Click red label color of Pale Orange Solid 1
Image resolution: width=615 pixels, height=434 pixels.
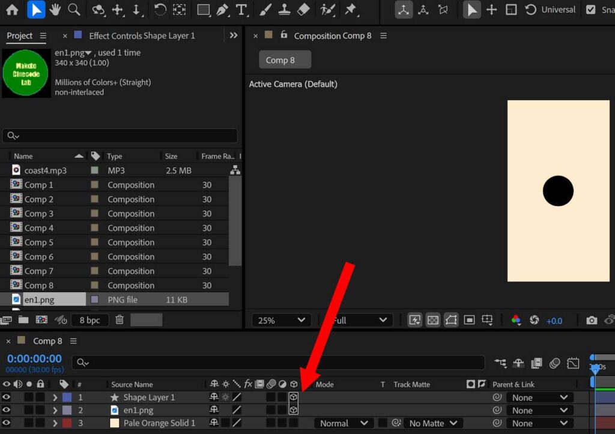[x=67, y=423]
